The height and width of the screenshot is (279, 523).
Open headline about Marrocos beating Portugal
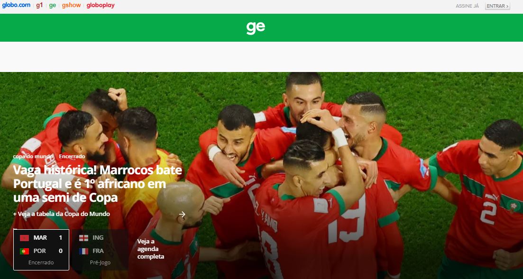(98, 184)
